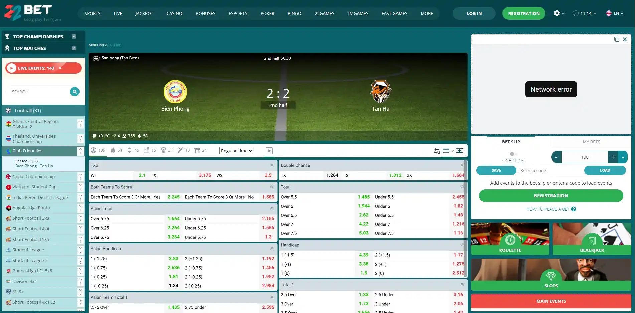Expand the Nepal Championship league
Viewport: 635px width, 313px height.
(x=80, y=176)
